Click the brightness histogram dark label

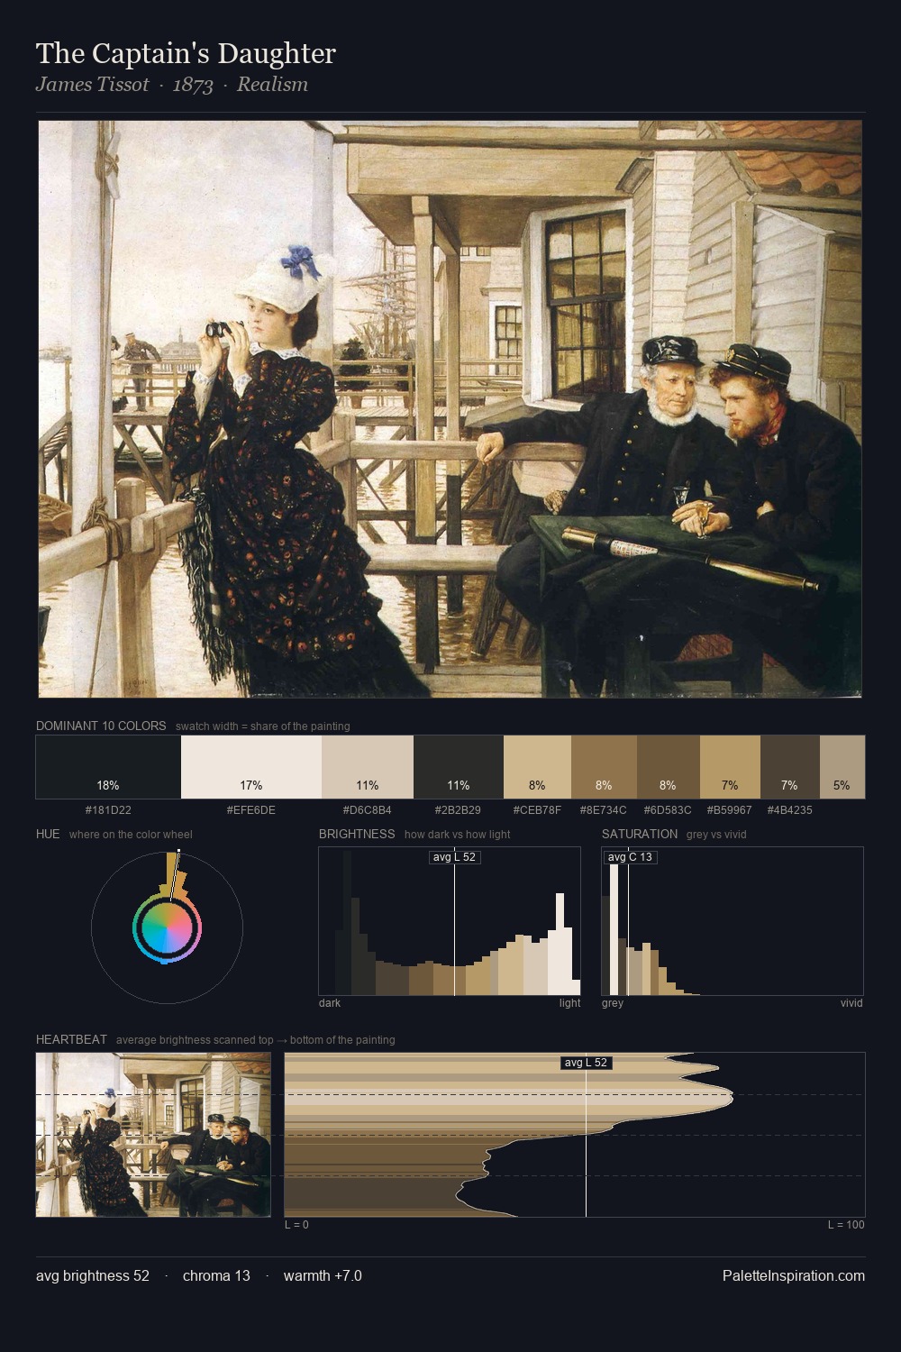click(330, 1003)
